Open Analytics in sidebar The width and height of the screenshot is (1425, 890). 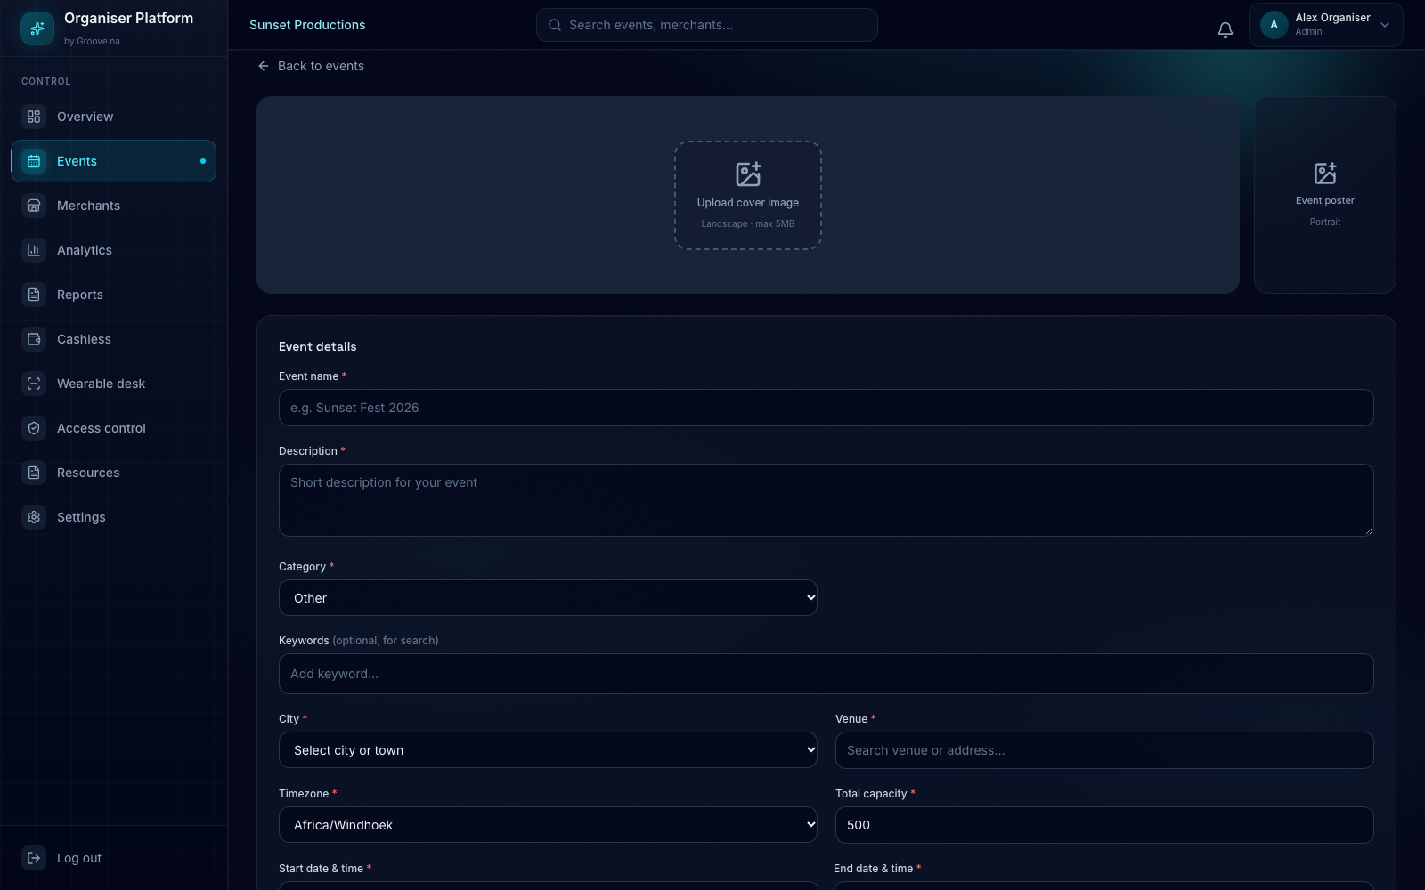(114, 250)
